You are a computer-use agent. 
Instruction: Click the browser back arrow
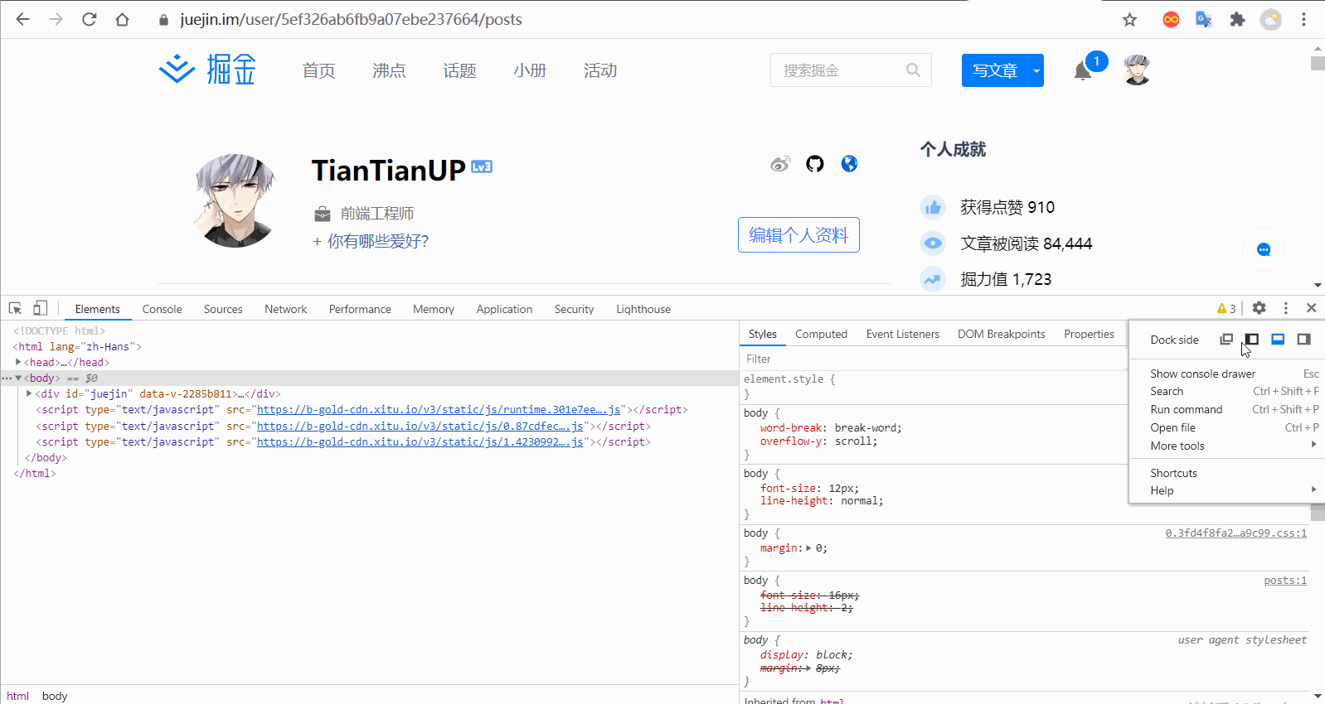(x=23, y=19)
